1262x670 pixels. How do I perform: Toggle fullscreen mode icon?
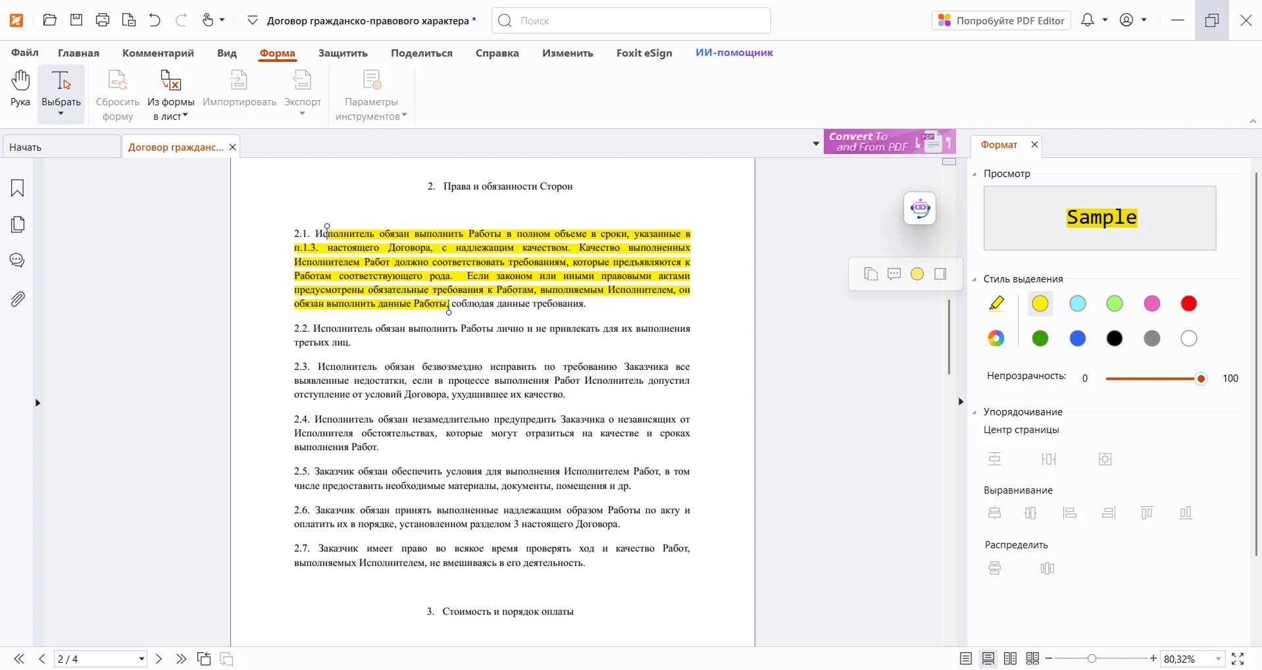(x=1238, y=659)
